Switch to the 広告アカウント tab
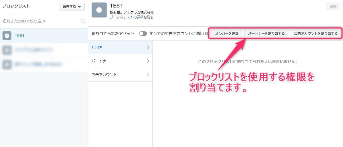The width and height of the screenshot is (343, 147). coord(117,75)
